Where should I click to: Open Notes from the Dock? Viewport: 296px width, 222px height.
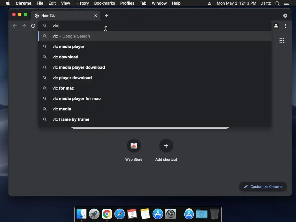pos(145,214)
